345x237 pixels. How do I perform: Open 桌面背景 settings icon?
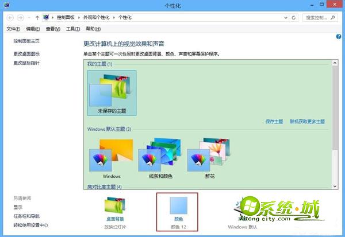115,206
